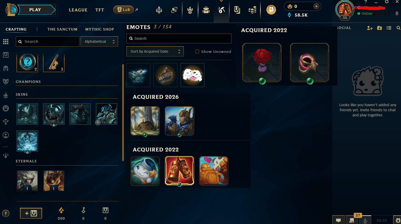Viewport: 401px width, 224px height.
Task: Click the add friend icon in Social panel
Action: click(370, 28)
